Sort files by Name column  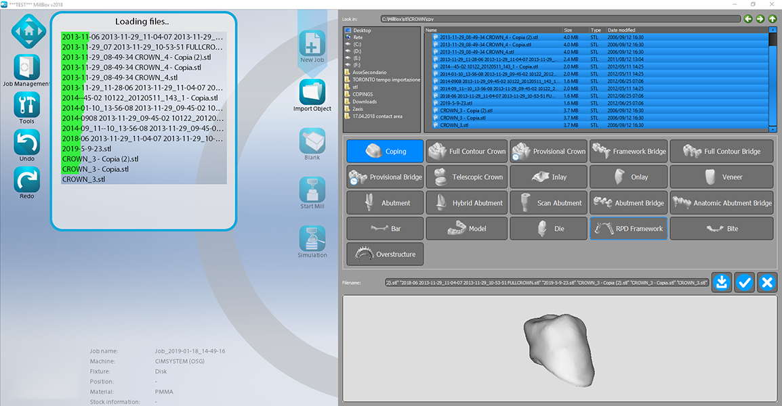[493, 30]
